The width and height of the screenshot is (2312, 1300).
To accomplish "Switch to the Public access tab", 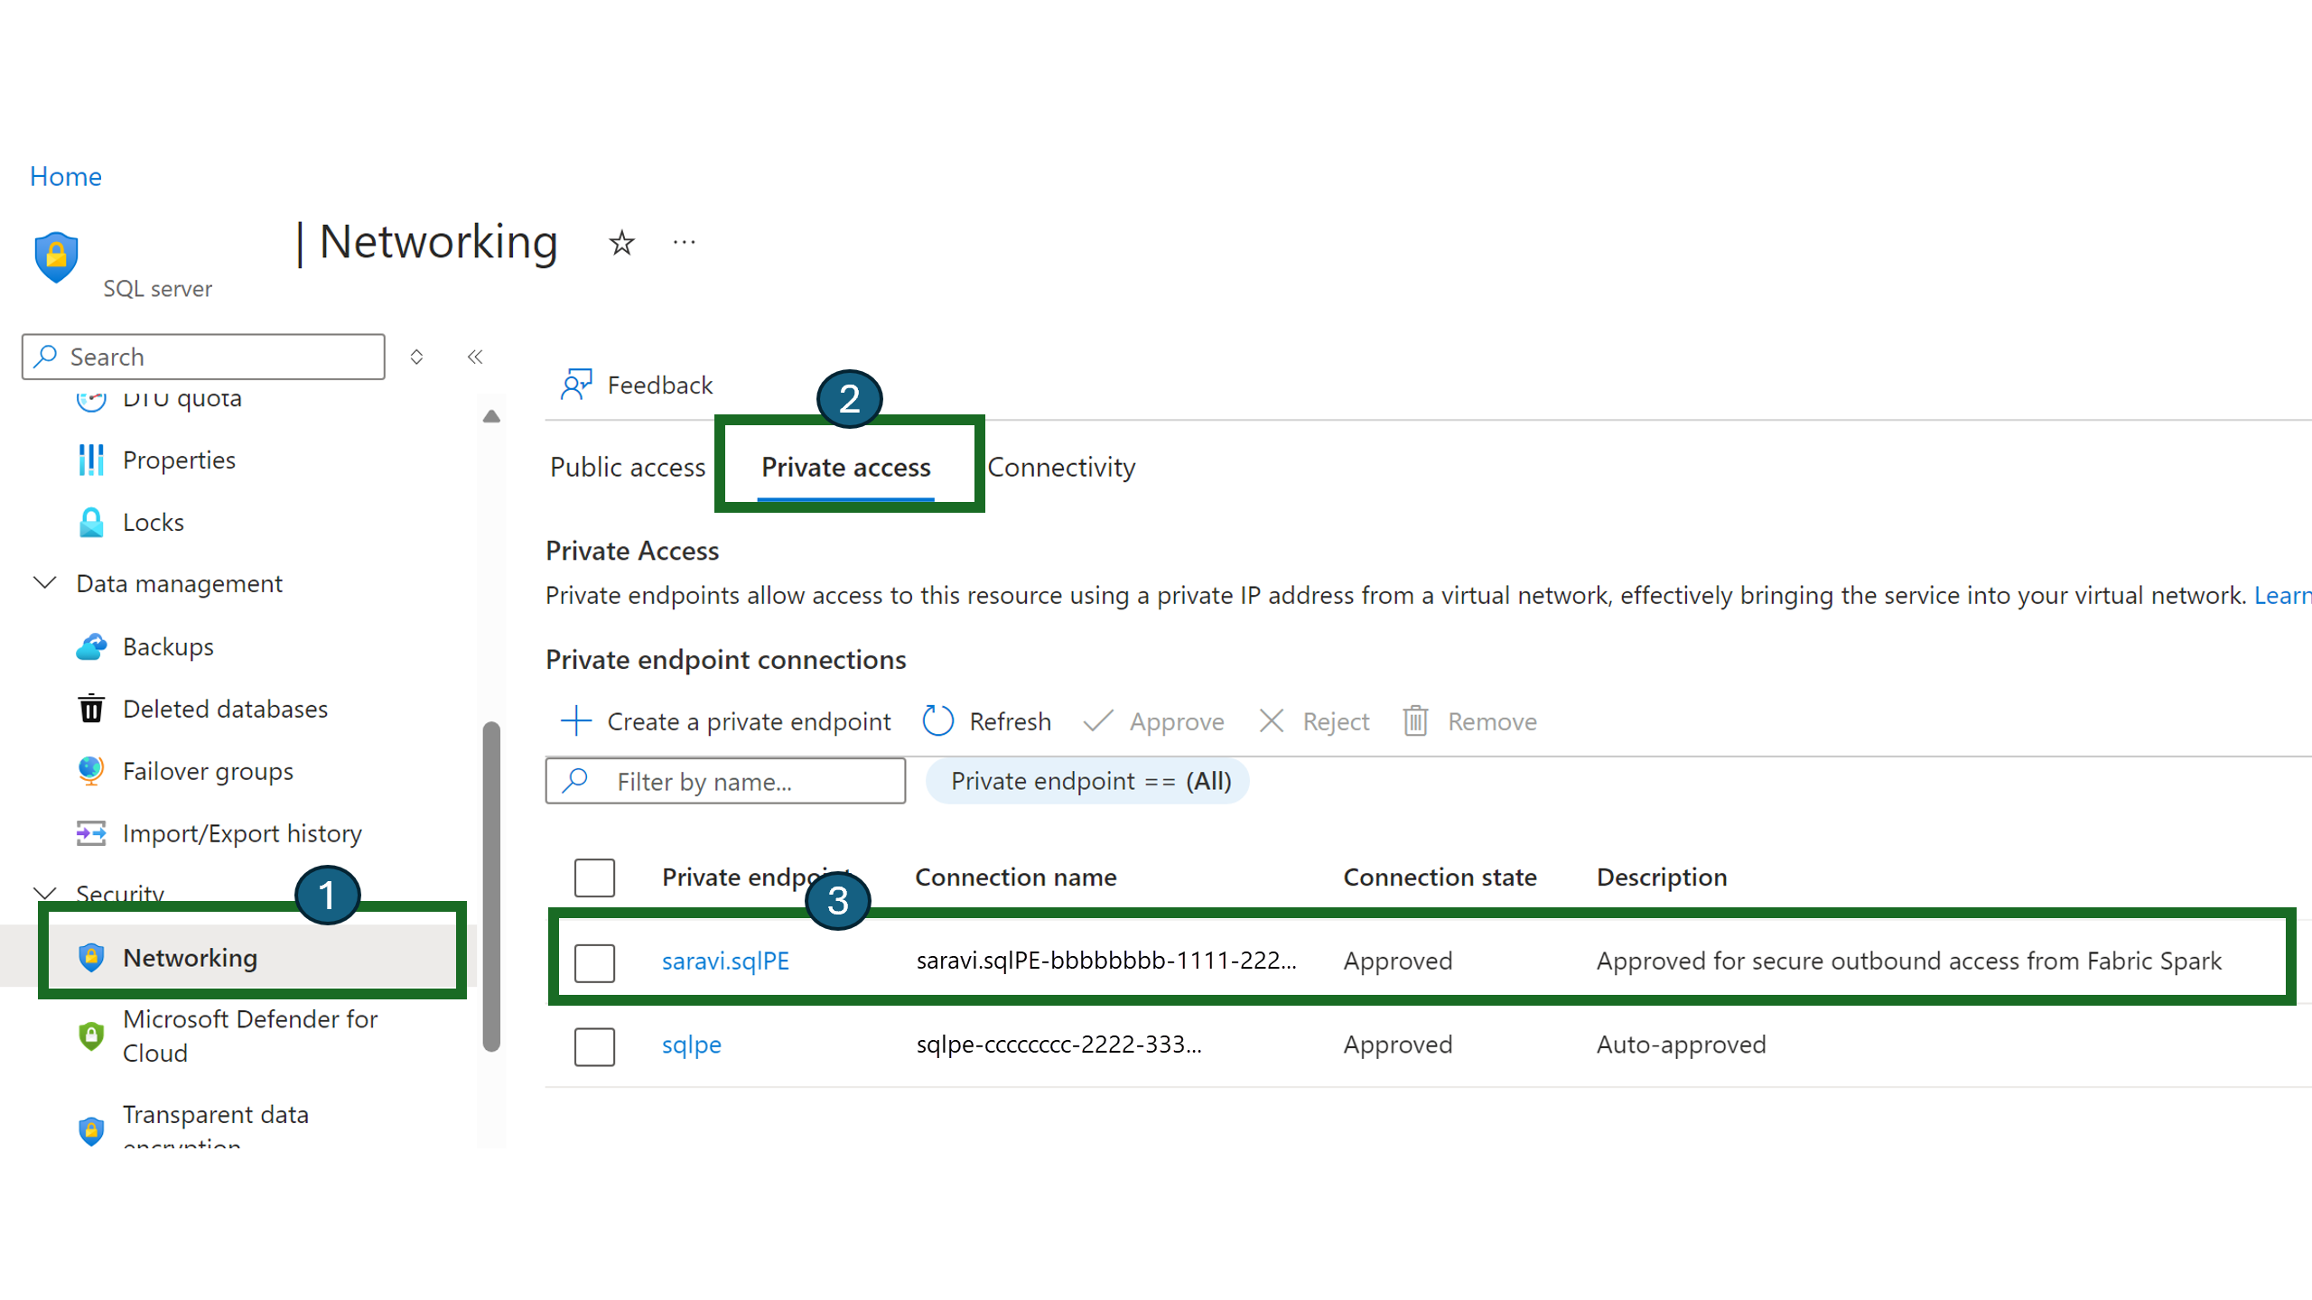I will click(626, 465).
